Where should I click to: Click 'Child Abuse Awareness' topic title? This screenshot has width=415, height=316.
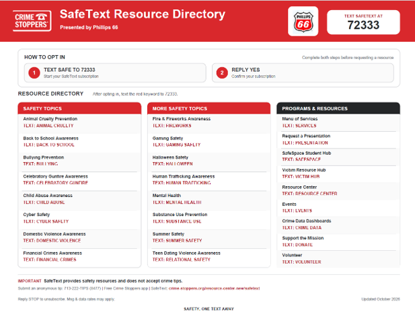tap(48, 196)
